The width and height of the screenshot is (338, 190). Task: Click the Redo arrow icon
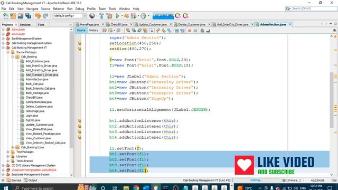coord(45,16)
